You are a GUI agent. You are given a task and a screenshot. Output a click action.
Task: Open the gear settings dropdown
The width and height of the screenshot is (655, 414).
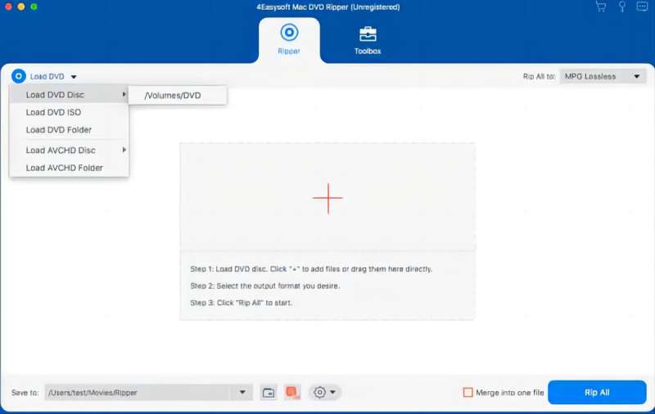point(324,392)
